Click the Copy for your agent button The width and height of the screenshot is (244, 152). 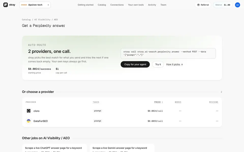pyautogui.click(x=135, y=64)
